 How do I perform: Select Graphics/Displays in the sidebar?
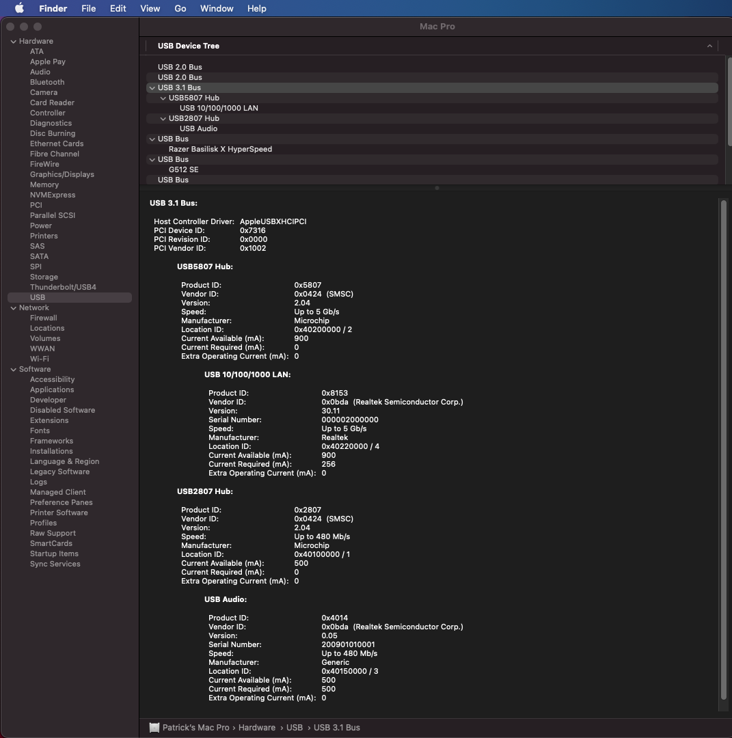point(62,174)
